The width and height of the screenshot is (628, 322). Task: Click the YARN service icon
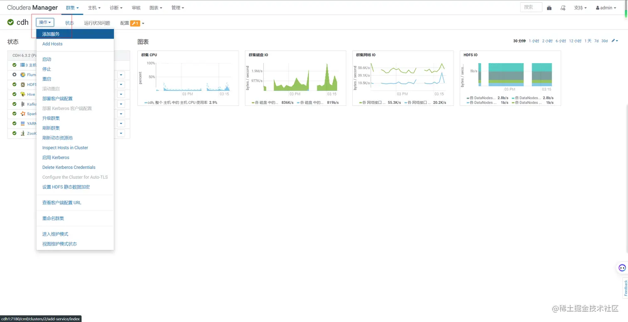tap(23, 124)
